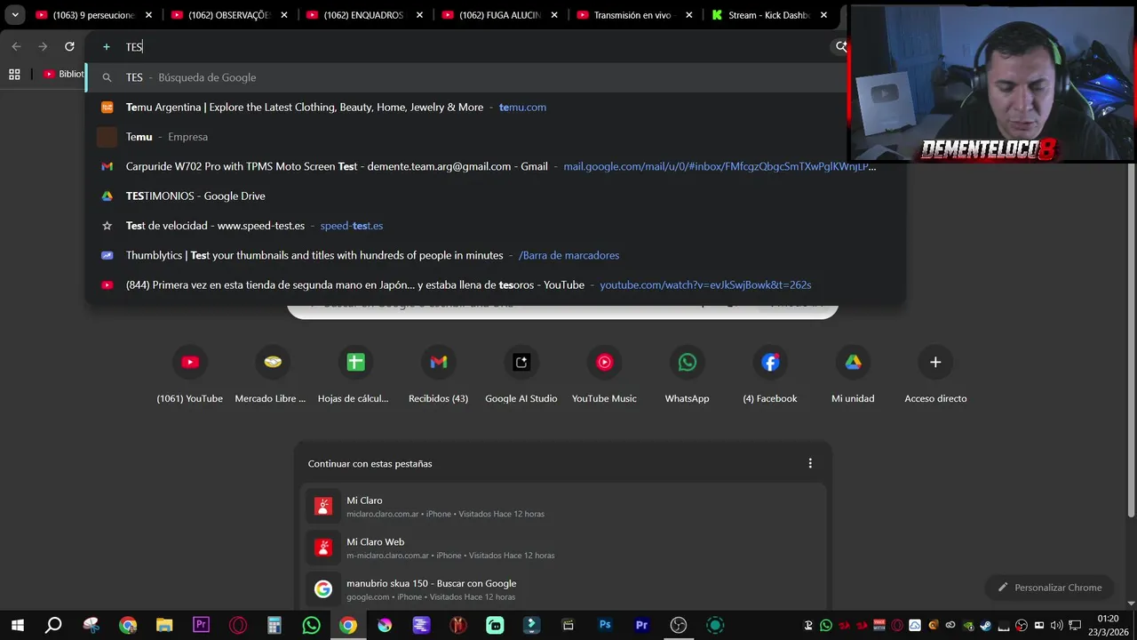Open the Mercado Libre shortcut

(x=272, y=374)
